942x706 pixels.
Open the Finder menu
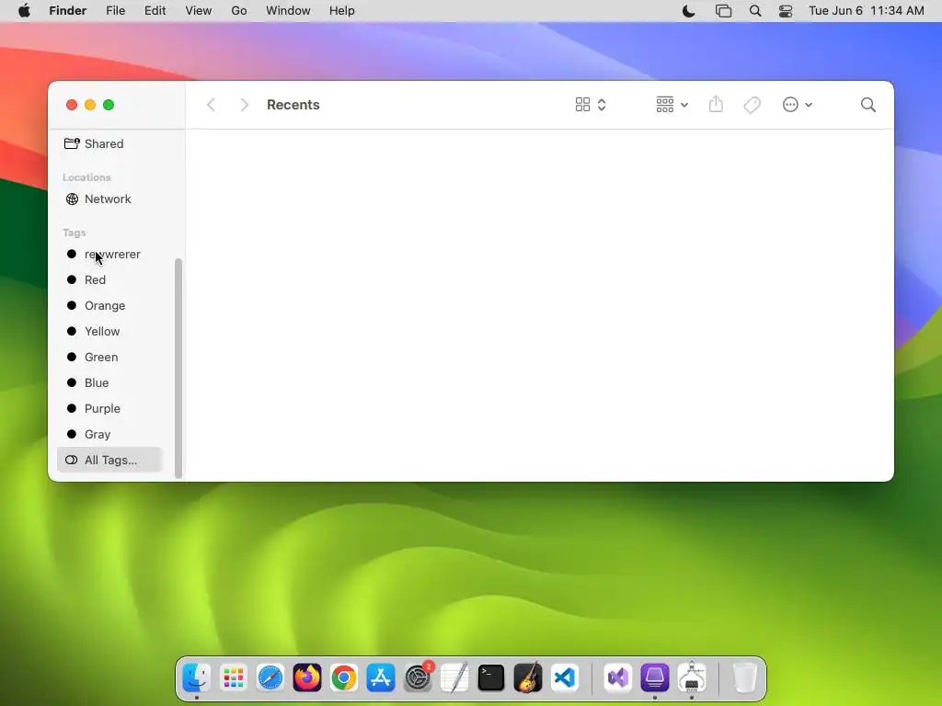coord(68,11)
